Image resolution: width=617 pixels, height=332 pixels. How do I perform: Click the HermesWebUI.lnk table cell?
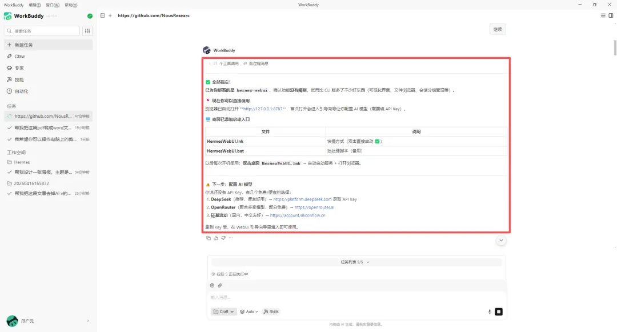(266, 141)
